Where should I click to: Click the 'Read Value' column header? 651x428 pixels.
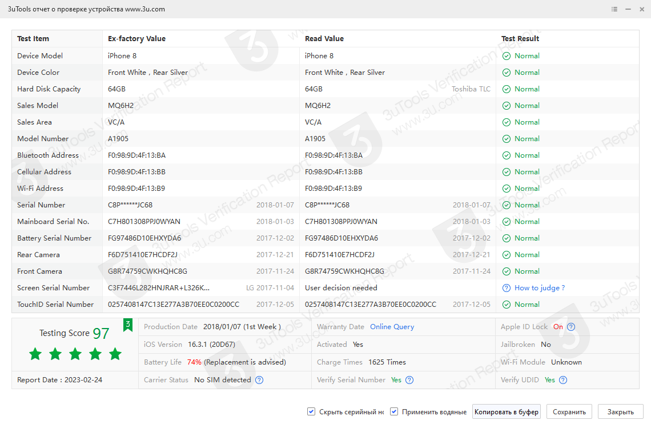click(324, 39)
